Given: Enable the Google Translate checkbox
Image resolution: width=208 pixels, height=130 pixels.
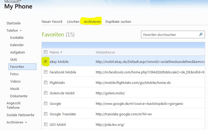Looking at the screenshot, I should pos(46,114).
